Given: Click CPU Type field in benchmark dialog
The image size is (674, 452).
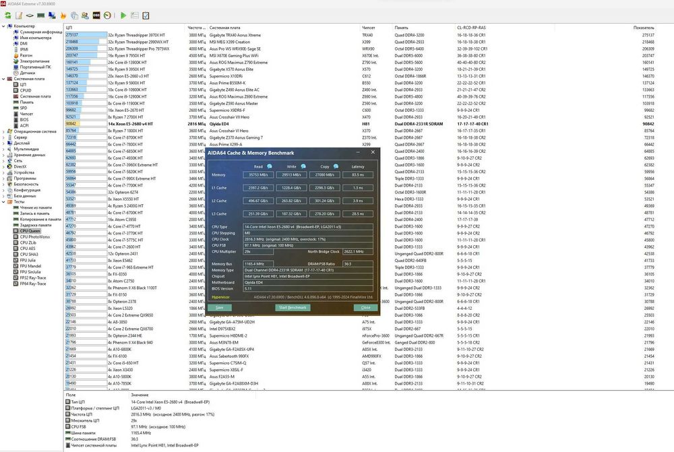Looking at the screenshot, I should 308,226.
